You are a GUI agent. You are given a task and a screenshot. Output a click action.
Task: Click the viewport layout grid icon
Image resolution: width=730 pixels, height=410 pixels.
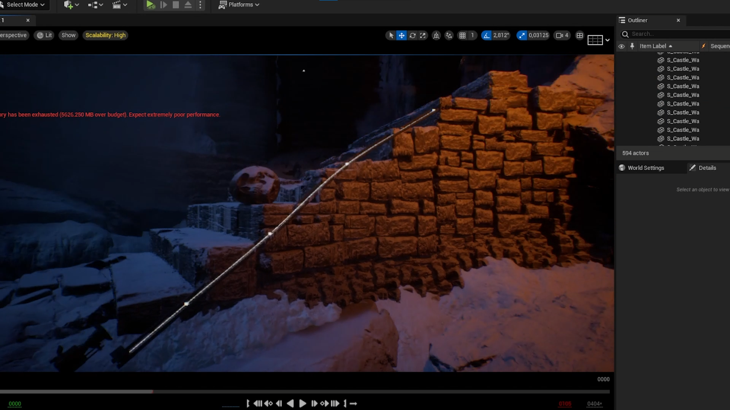[579, 35]
